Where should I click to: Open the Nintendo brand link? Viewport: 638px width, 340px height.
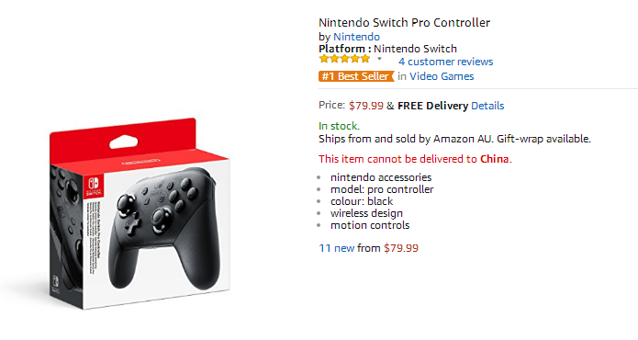tap(356, 37)
